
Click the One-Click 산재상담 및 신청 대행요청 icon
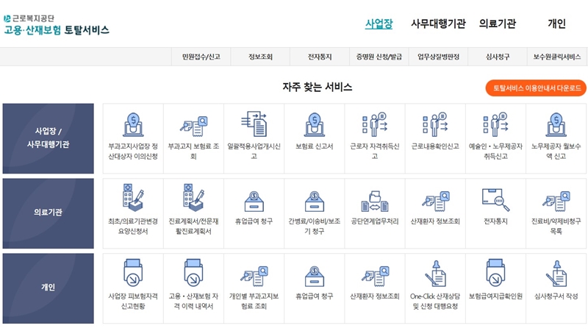(x=435, y=274)
